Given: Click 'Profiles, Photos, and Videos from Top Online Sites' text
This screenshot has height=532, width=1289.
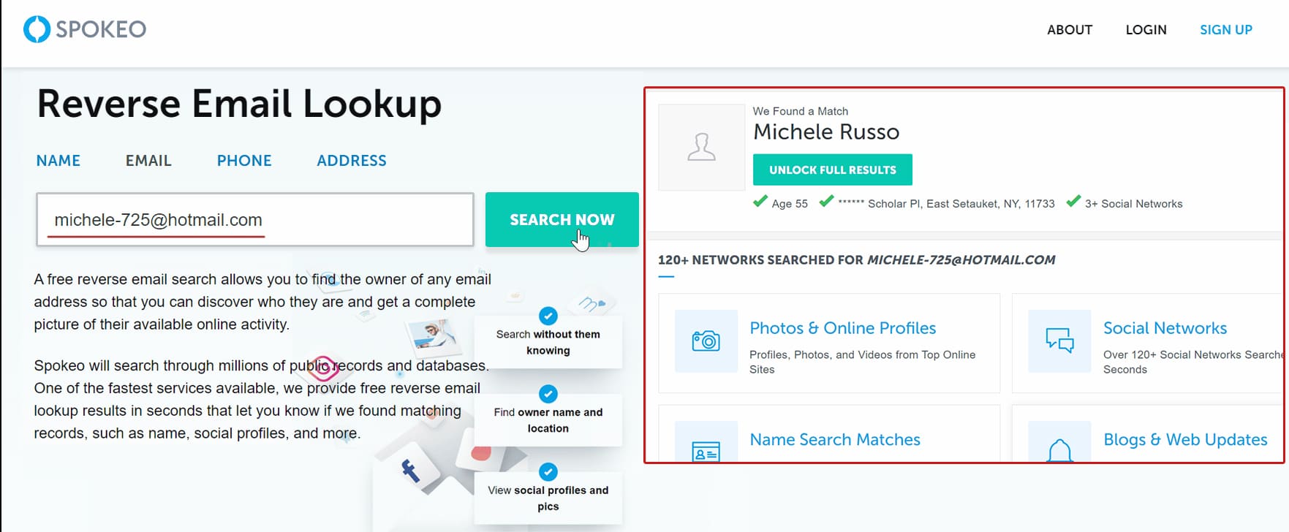Looking at the screenshot, I should point(862,362).
